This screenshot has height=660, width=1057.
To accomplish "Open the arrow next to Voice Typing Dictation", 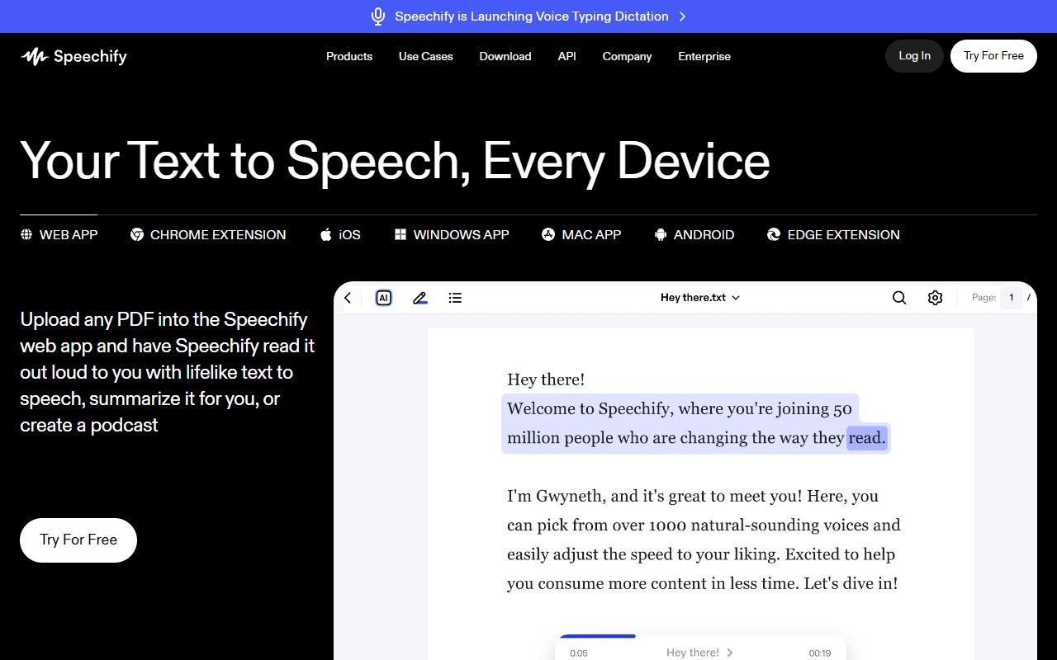I will [682, 16].
